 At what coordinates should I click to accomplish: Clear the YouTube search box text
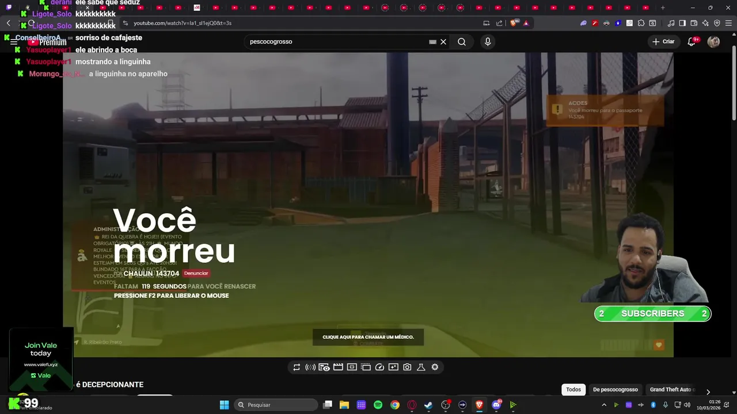[443, 41]
